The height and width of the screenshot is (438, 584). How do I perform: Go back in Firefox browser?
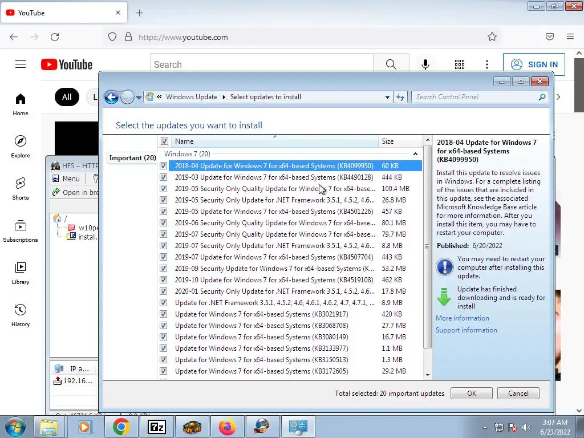click(x=14, y=37)
